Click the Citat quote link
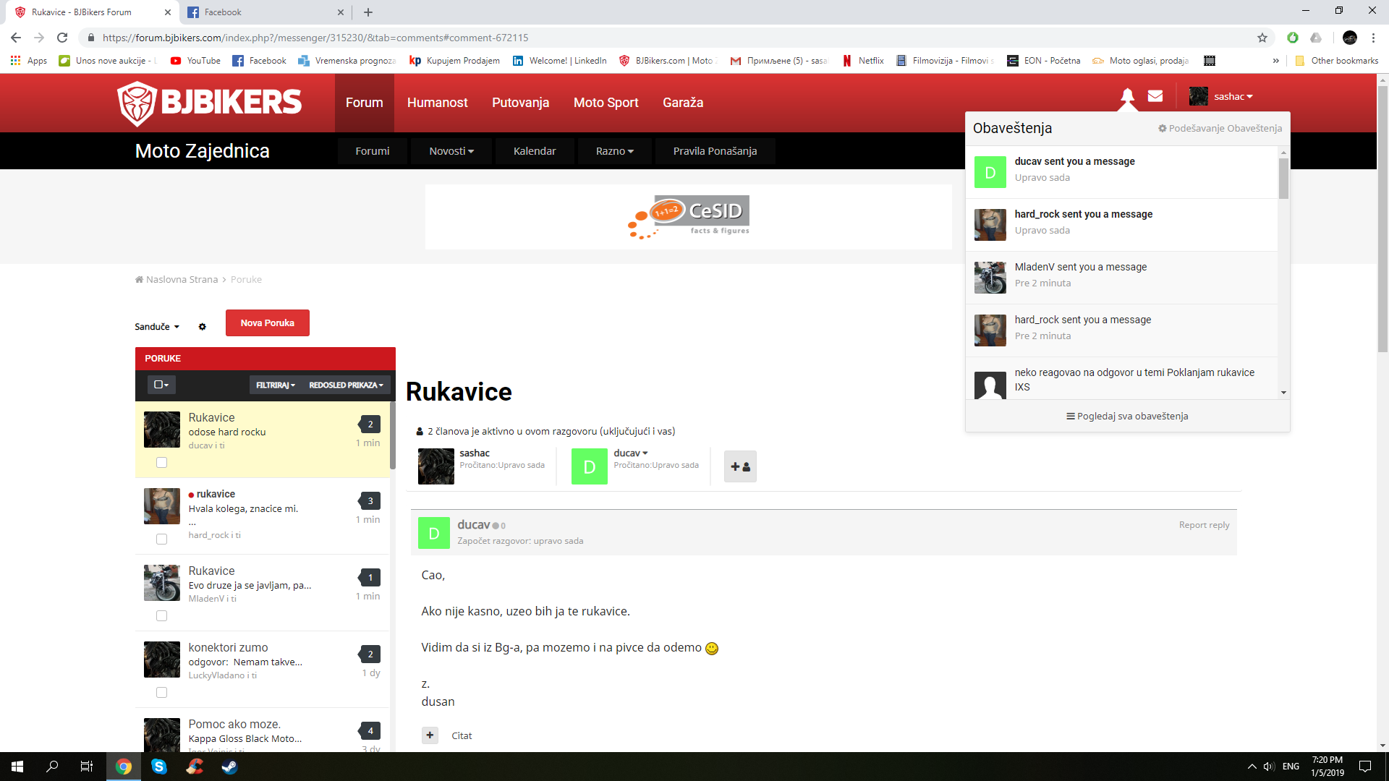This screenshot has height=781, width=1389. coord(462,736)
